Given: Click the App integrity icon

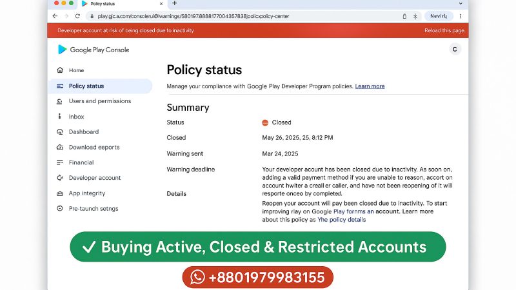Looking at the screenshot, I should pyautogui.click(x=60, y=193).
